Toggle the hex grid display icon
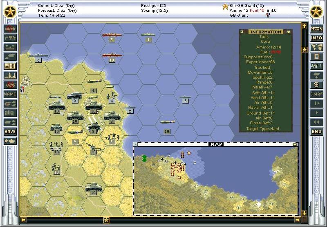327x227 pixels. (10, 66)
